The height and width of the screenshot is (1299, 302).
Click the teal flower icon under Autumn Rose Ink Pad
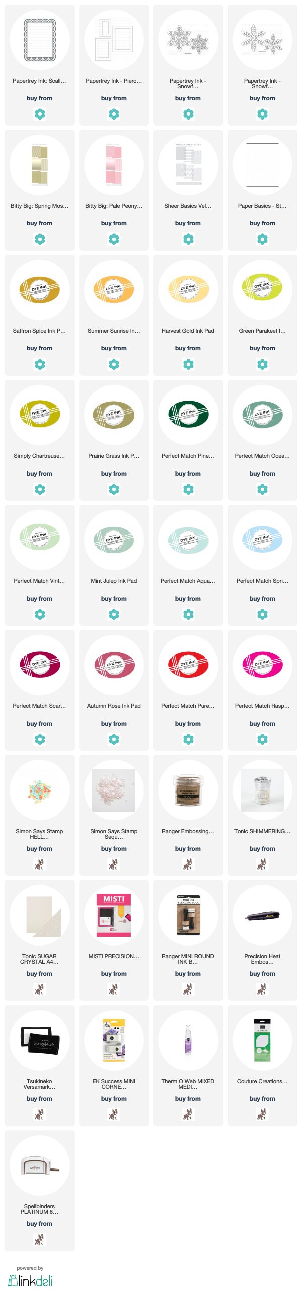(x=114, y=739)
